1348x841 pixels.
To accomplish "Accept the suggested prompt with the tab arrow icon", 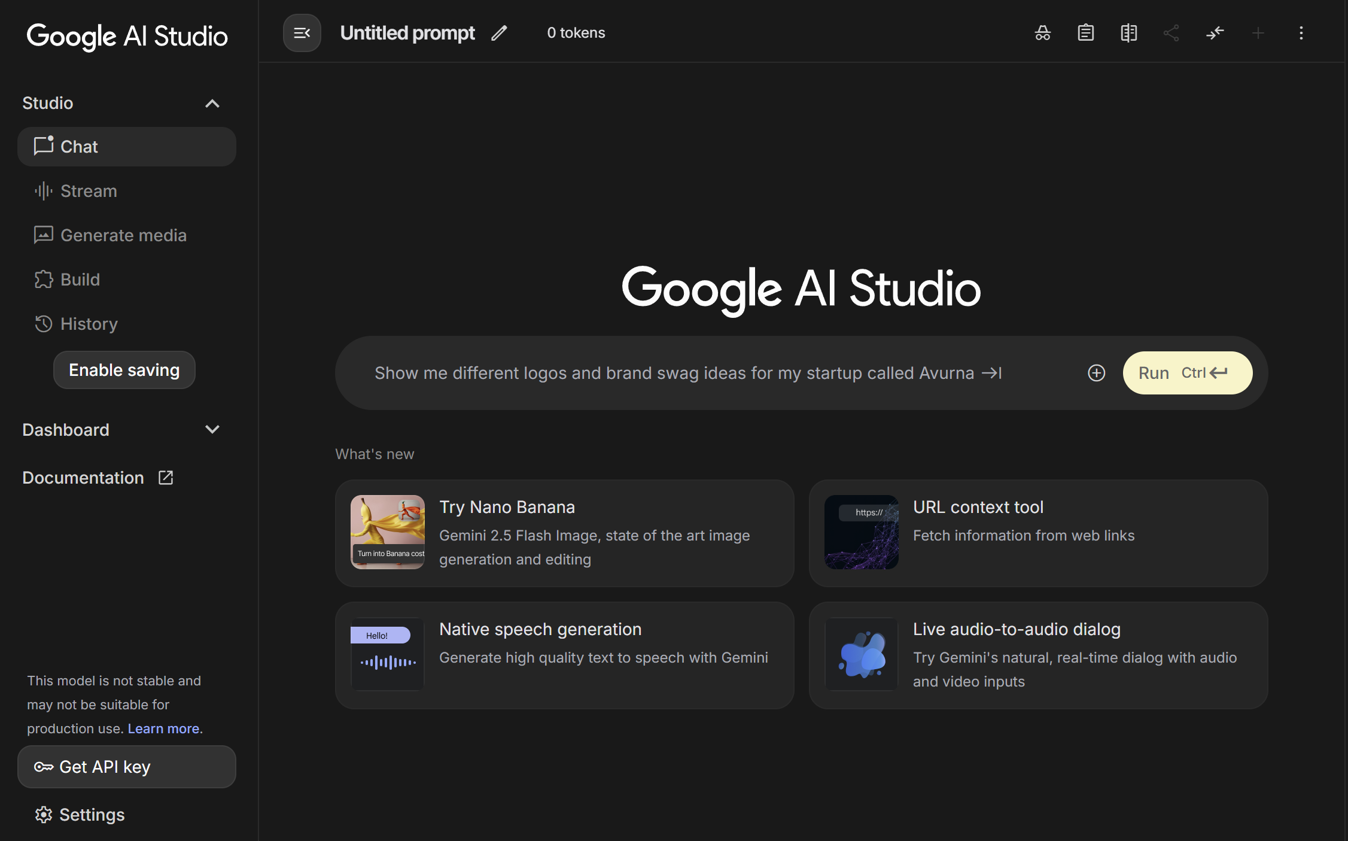I will (991, 373).
